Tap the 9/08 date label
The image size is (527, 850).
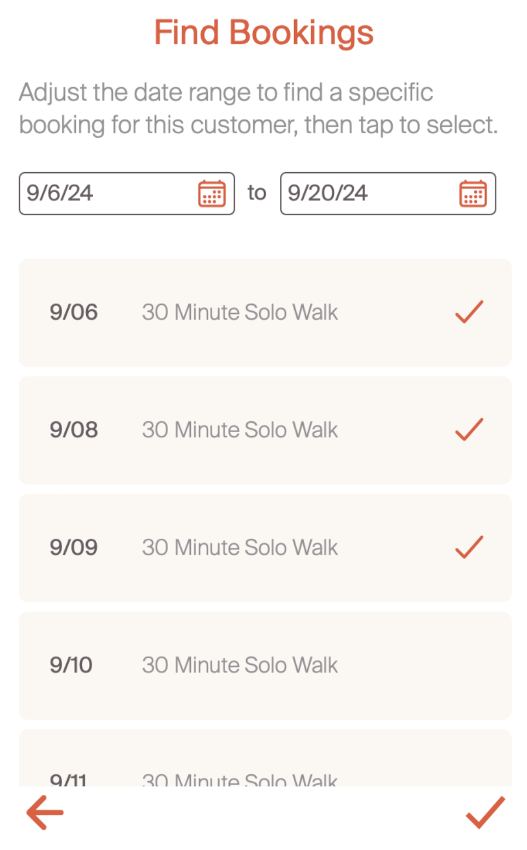click(74, 429)
